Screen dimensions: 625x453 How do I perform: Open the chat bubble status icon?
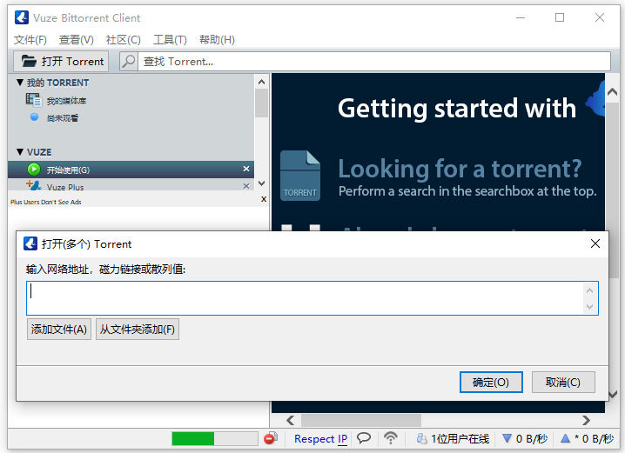point(364,438)
